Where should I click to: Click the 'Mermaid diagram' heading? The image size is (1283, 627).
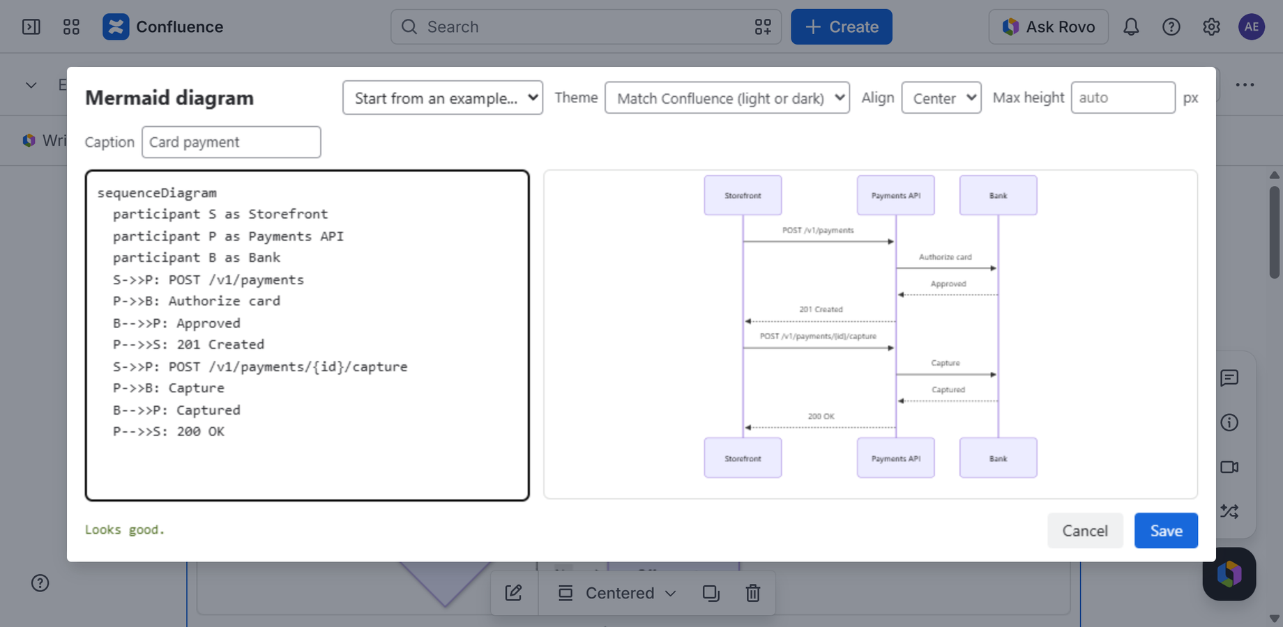click(x=169, y=98)
